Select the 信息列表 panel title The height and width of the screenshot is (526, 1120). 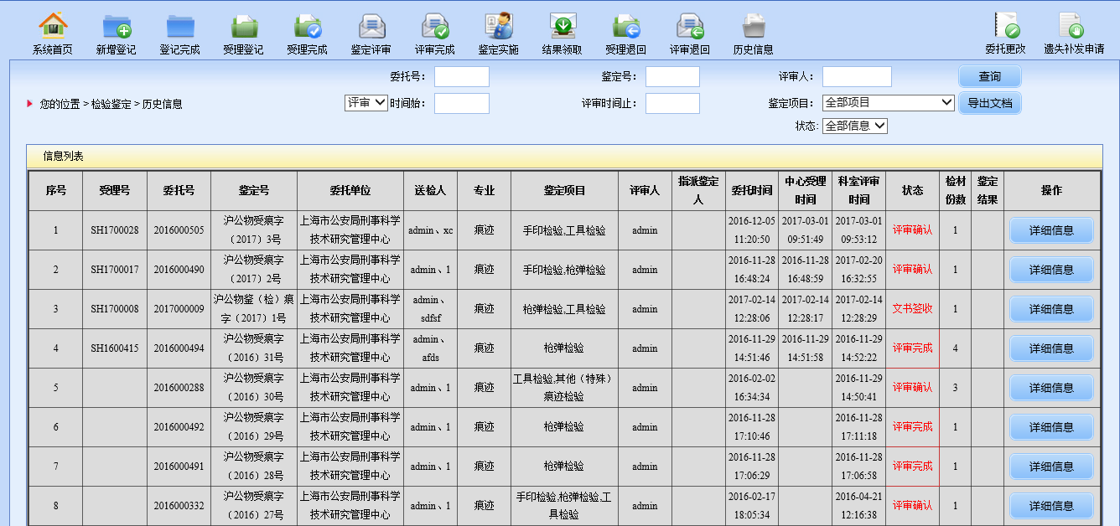click(64, 157)
